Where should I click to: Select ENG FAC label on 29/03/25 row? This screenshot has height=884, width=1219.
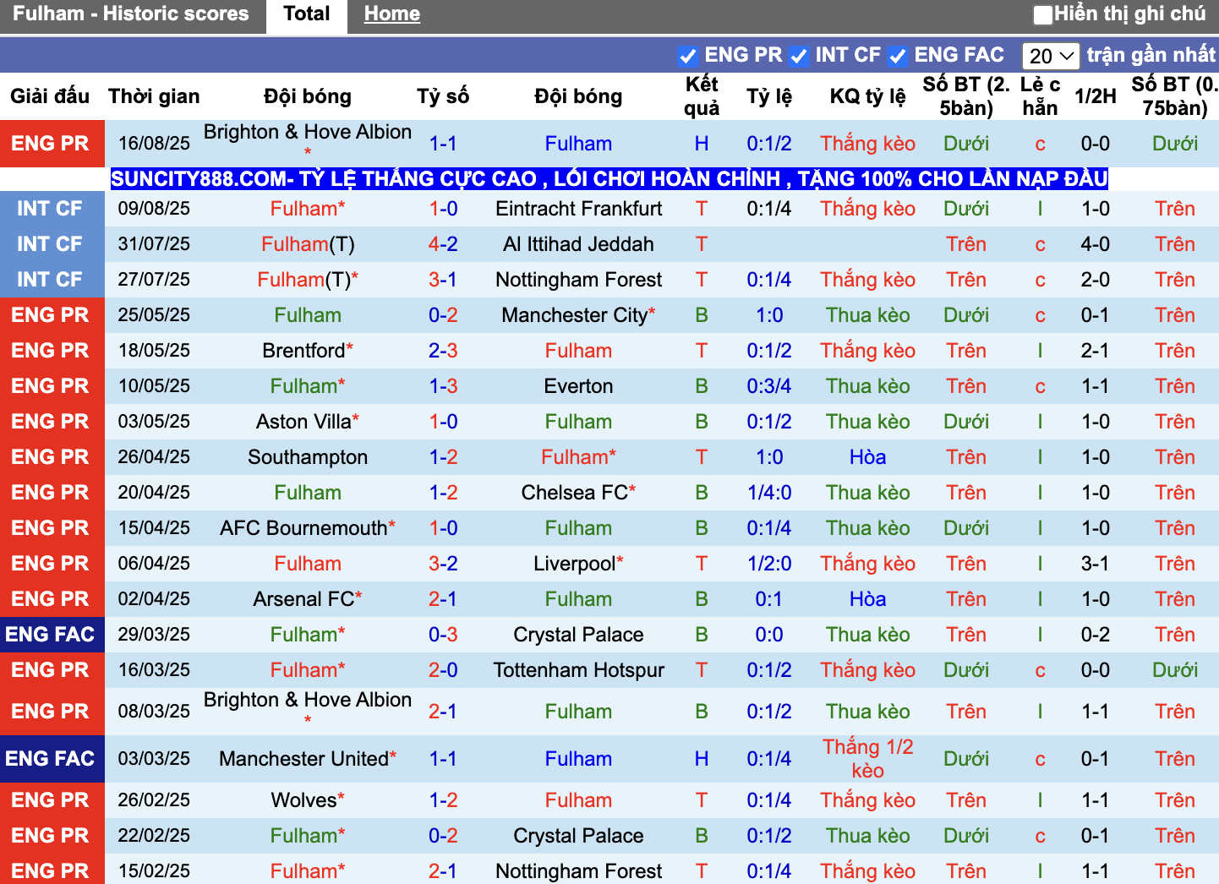coord(51,635)
